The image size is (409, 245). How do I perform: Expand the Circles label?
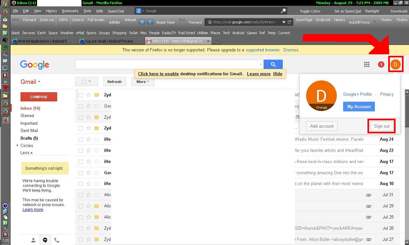pyautogui.click(x=18, y=145)
